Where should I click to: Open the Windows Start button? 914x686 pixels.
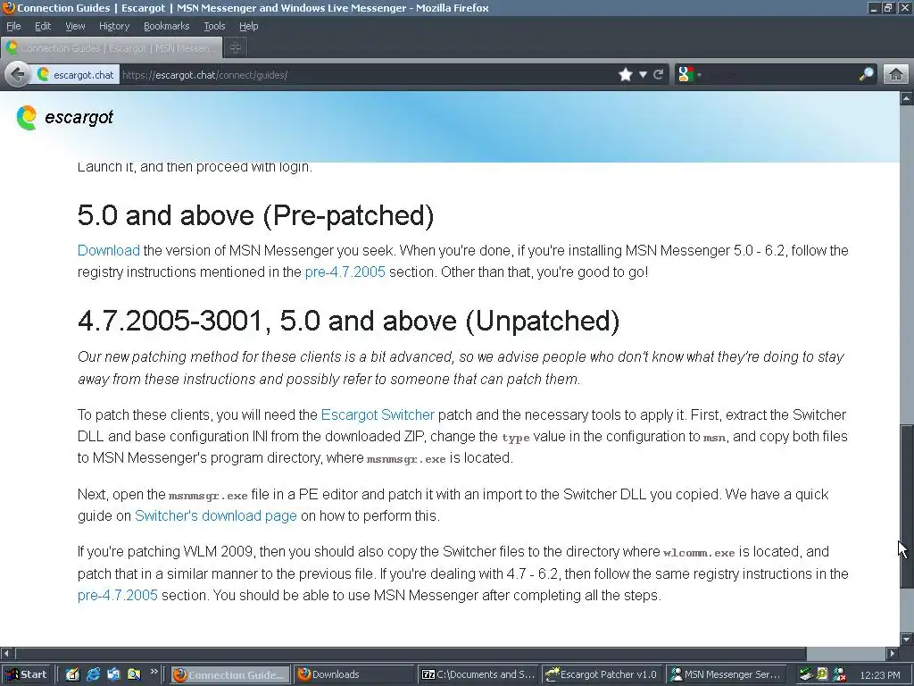pyautogui.click(x=26, y=674)
